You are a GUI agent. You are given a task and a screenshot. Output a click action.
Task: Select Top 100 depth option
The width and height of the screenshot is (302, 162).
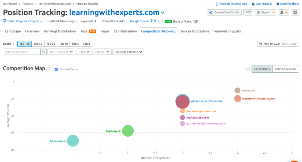[x=25, y=44]
